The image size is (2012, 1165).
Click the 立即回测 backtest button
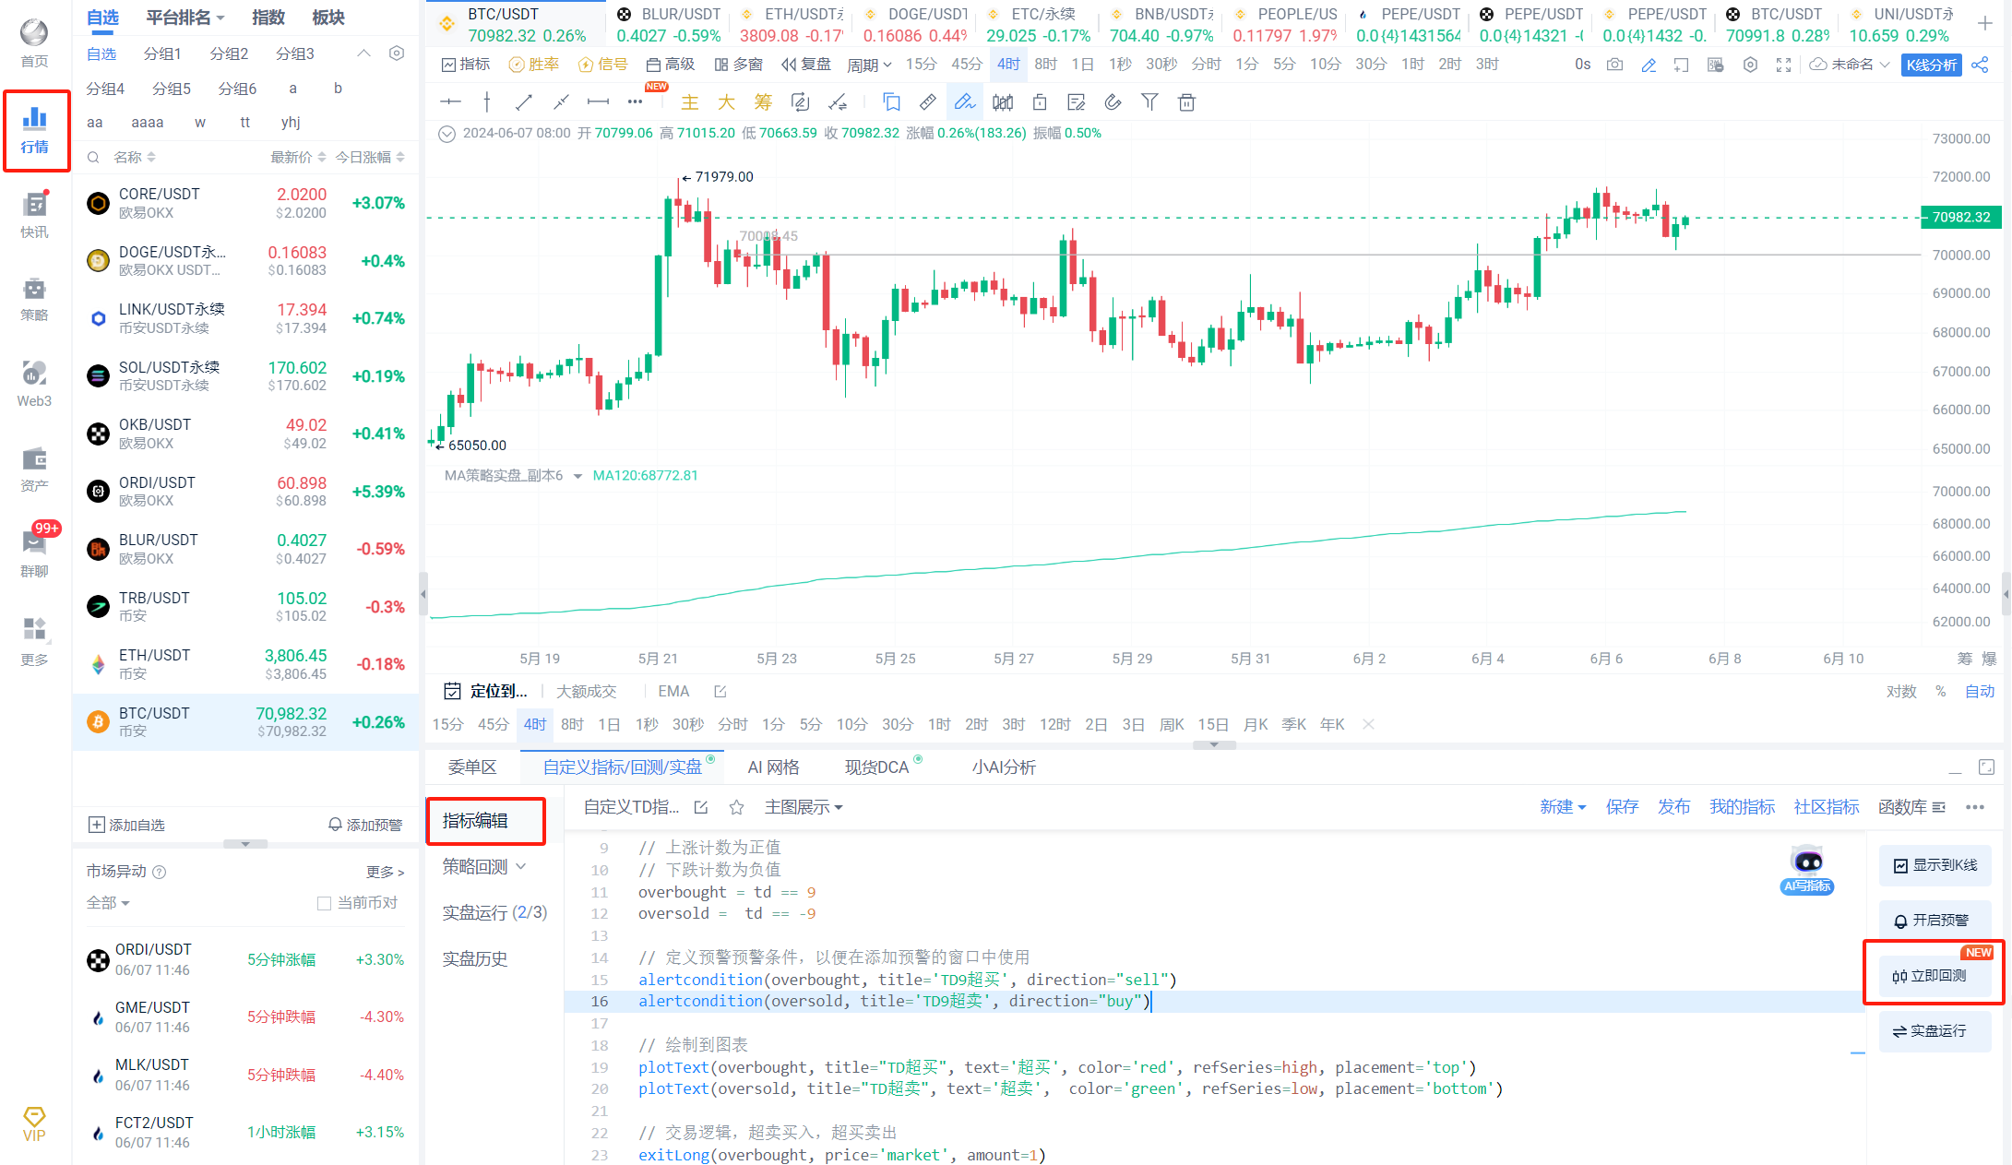coord(1935,976)
